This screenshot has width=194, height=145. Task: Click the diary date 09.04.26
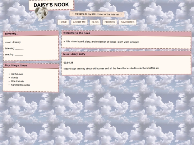click(68, 63)
